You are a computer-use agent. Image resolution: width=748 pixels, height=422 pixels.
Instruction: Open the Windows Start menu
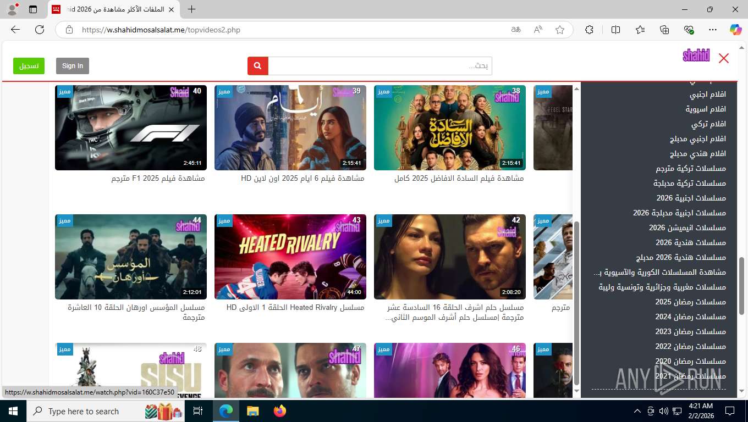pos(13,411)
